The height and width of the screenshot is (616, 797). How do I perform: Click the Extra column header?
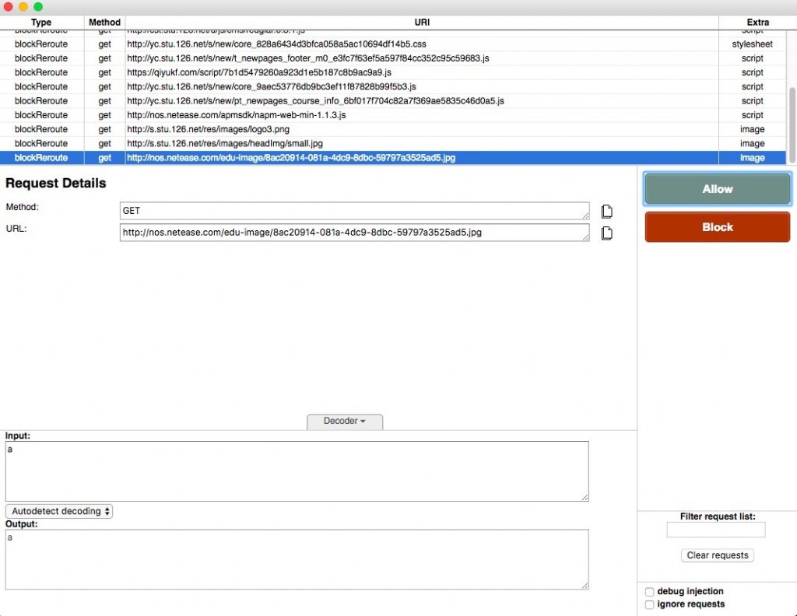[x=752, y=23]
